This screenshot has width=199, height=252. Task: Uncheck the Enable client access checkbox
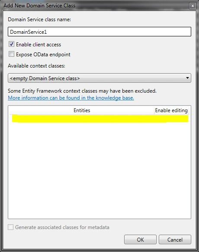tap(11, 44)
